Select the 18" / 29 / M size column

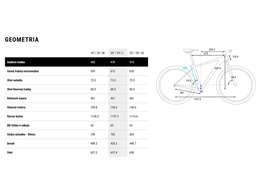click(x=97, y=53)
